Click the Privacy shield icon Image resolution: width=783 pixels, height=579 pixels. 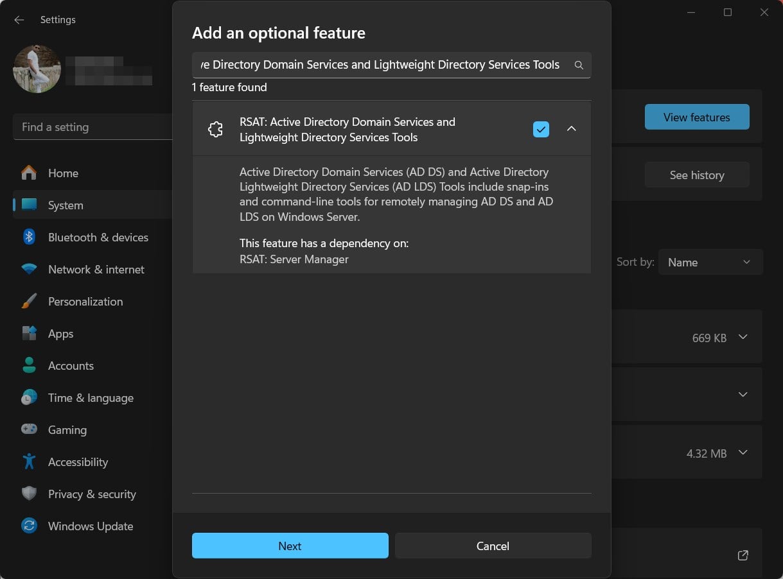coord(29,494)
